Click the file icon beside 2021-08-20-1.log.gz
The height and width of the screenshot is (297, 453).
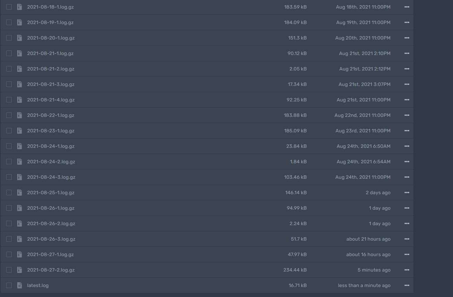point(19,38)
